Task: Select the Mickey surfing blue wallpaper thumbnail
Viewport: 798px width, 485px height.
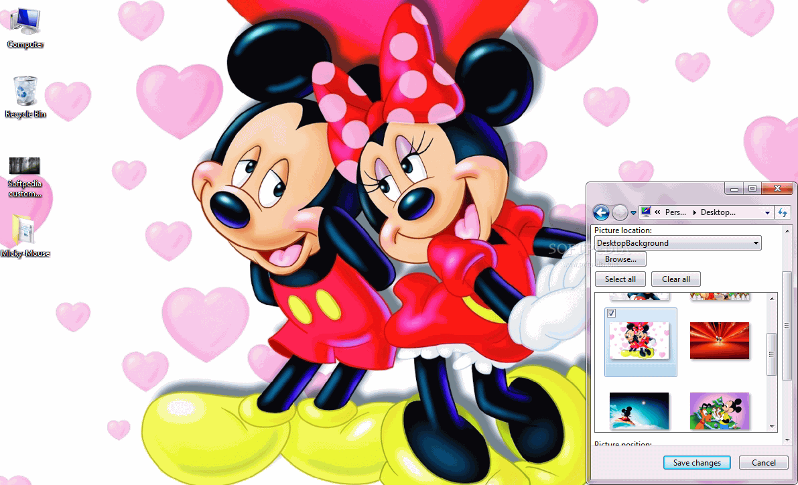Action: tap(639, 411)
